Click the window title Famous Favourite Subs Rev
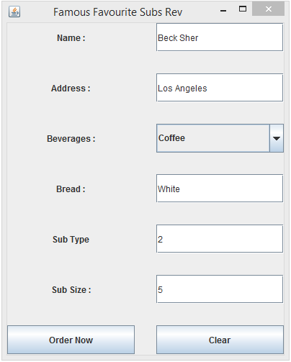291x362 pixels. pyautogui.click(x=117, y=12)
